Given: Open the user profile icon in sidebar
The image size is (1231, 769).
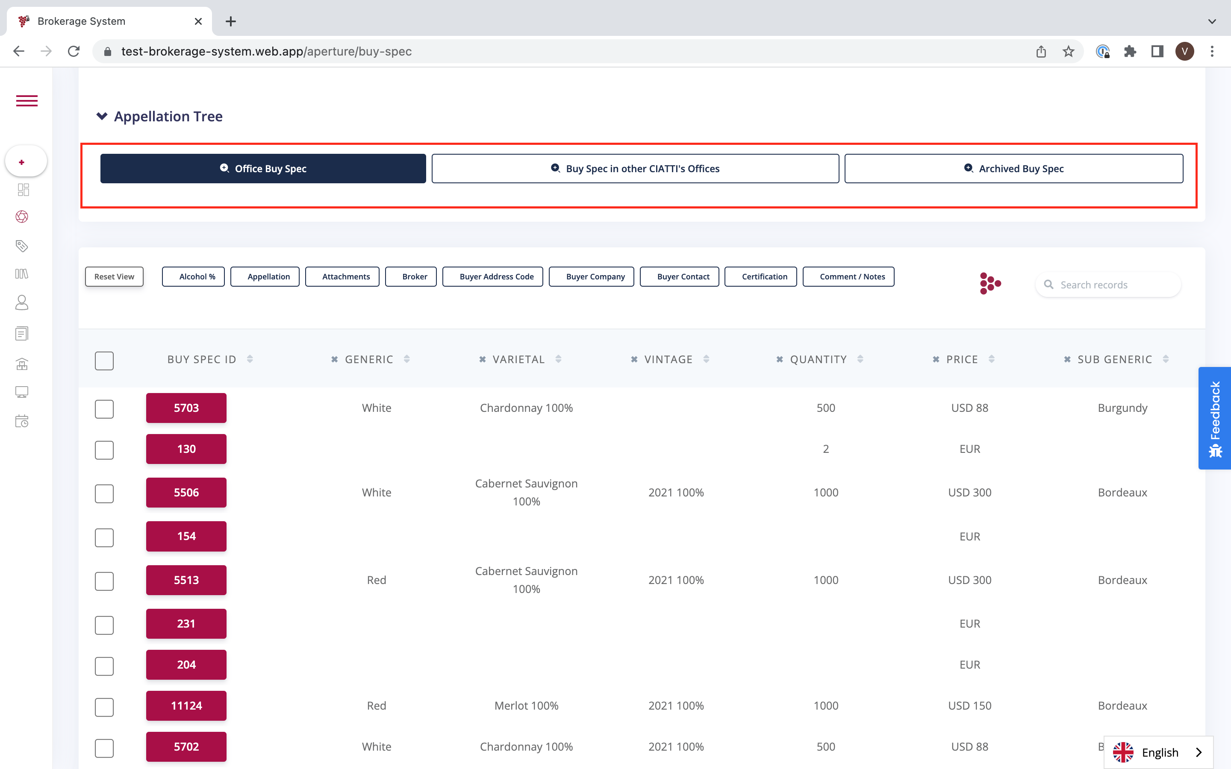Looking at the screenshot, I should coord(22,303).
